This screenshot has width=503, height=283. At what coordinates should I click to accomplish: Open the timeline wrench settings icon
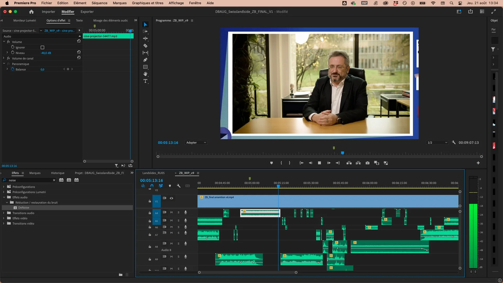(179, 186)
